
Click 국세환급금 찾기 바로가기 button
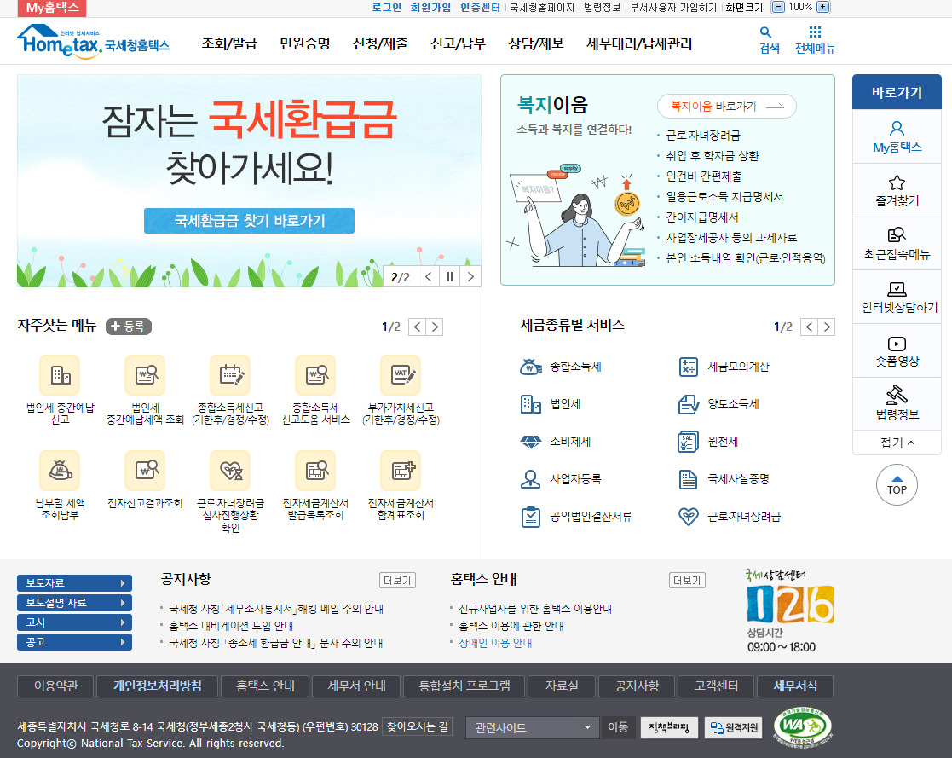pos(249,221)
